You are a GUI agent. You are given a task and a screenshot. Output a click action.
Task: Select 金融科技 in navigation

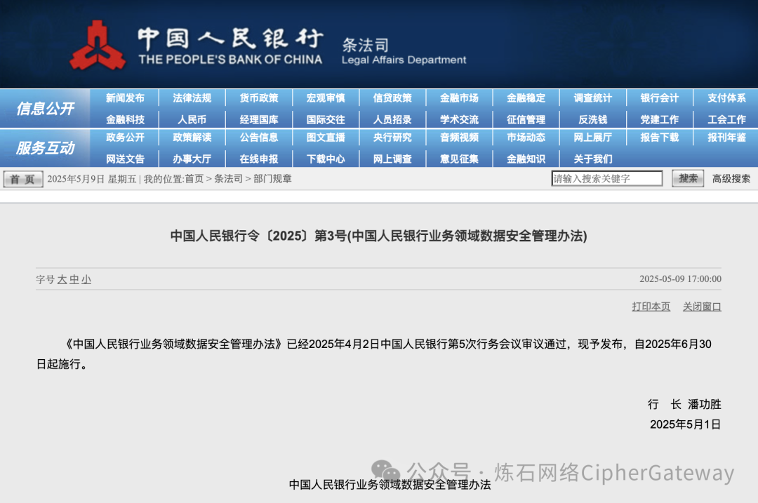coord(125,119)
